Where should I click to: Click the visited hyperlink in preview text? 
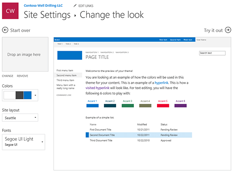[x=98, y=88]
